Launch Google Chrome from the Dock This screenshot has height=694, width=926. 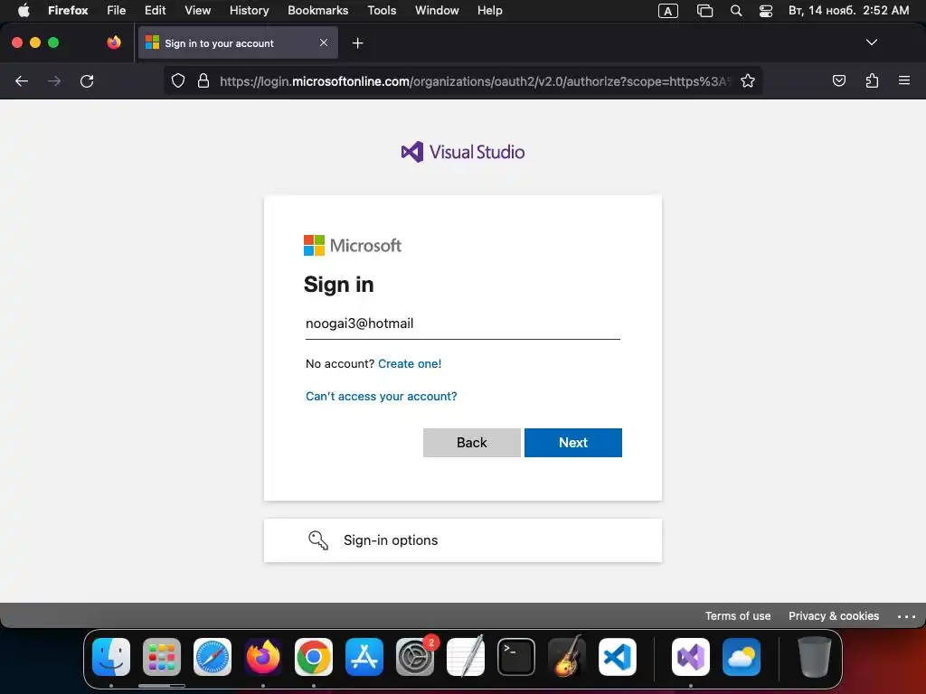[x=314, y=657]
